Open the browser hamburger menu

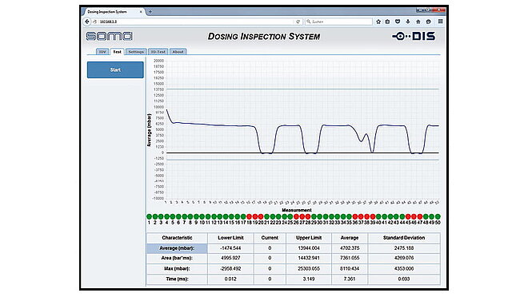(440, 22)
